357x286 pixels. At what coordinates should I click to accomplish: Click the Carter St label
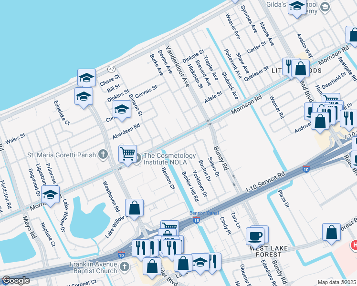pos(257,47)
